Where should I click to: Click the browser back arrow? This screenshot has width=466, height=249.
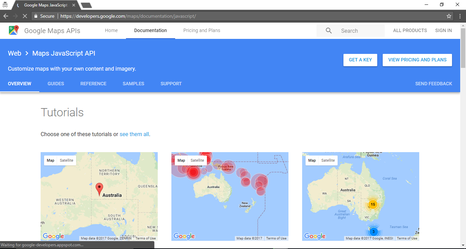tap(6, 16)
